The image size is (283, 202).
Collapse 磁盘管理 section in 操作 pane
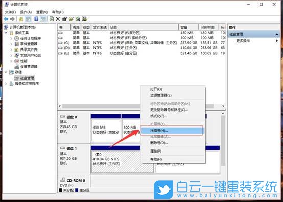pyautogui.click(x=277, y=34)
